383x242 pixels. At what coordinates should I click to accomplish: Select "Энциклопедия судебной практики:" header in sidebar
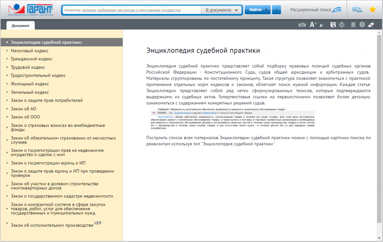point(62,42)
